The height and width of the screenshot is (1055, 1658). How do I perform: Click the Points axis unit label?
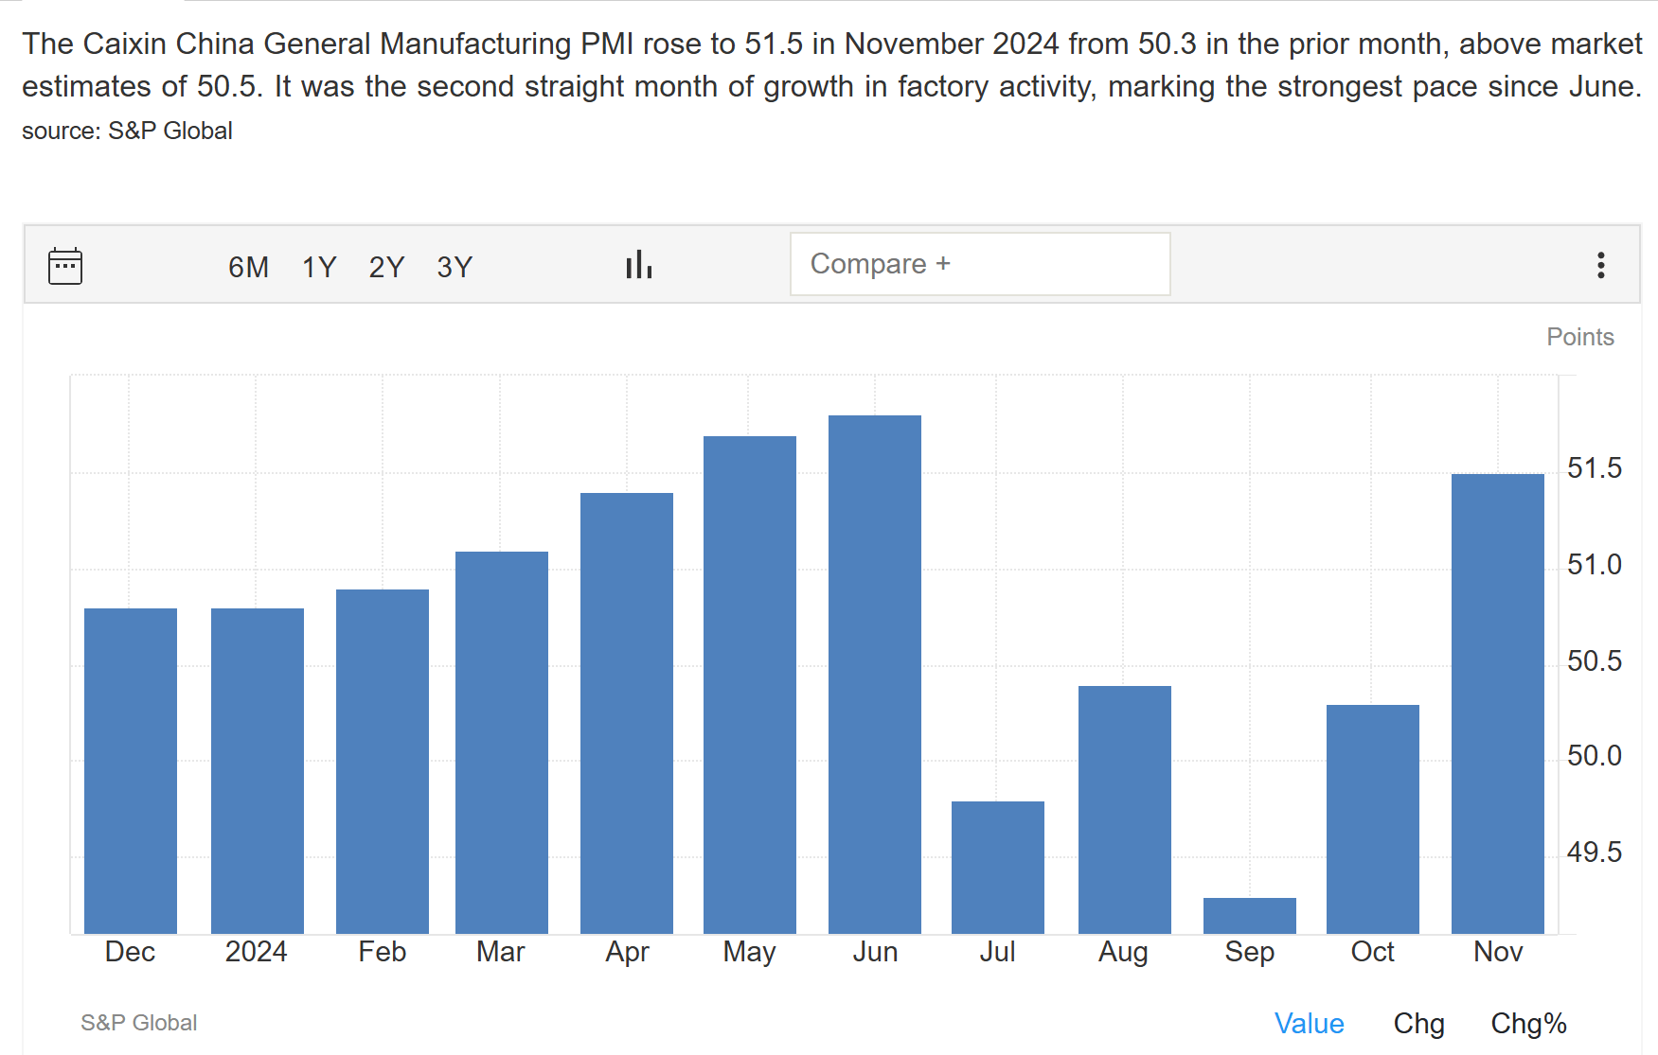[x=1580, y=337]
